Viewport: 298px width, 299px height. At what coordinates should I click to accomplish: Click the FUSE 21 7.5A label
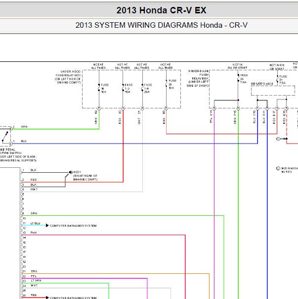click(x=283, y=80)
